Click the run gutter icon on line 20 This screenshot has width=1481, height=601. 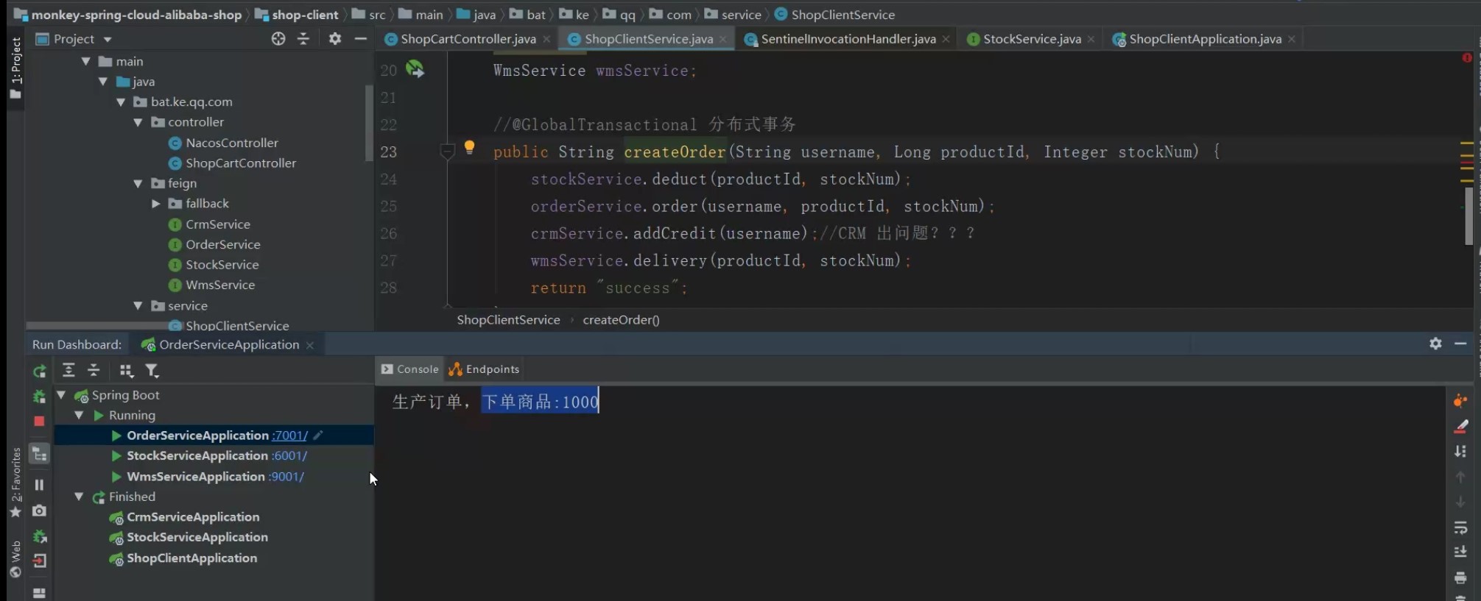[x=415, y=69]
